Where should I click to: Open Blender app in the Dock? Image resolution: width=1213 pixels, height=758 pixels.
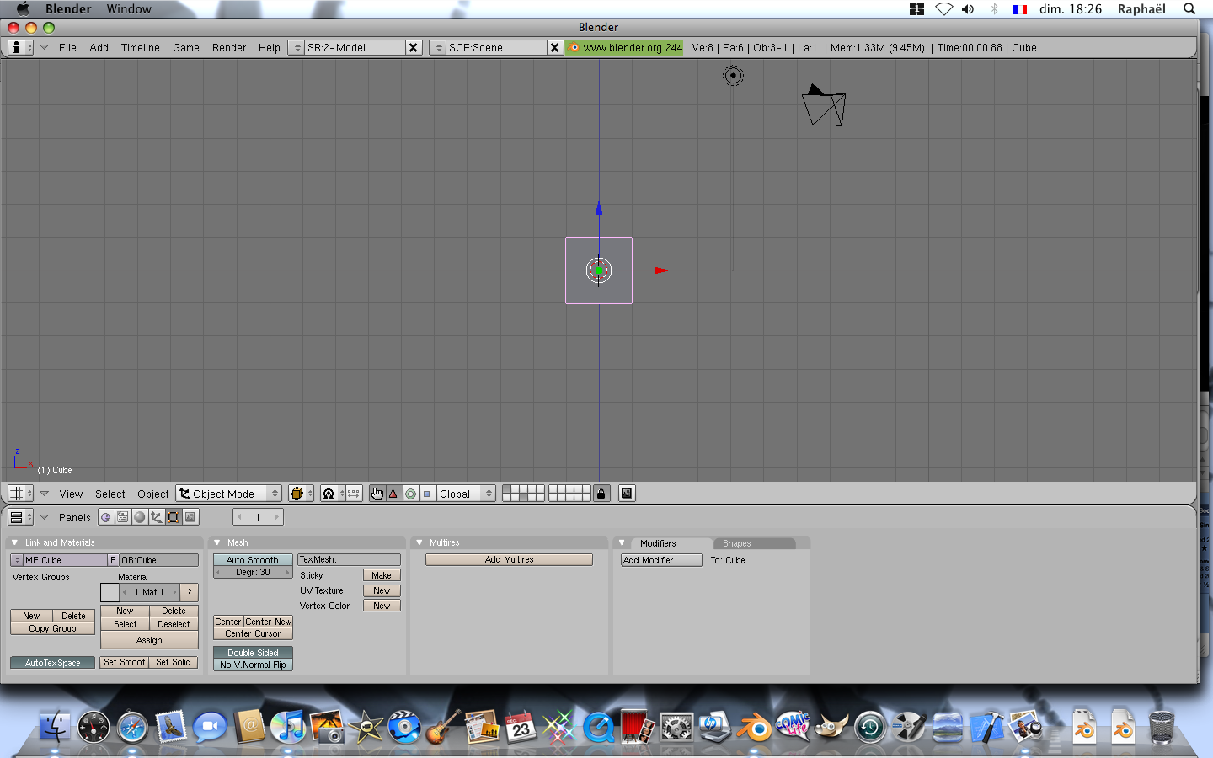[754, 726]
